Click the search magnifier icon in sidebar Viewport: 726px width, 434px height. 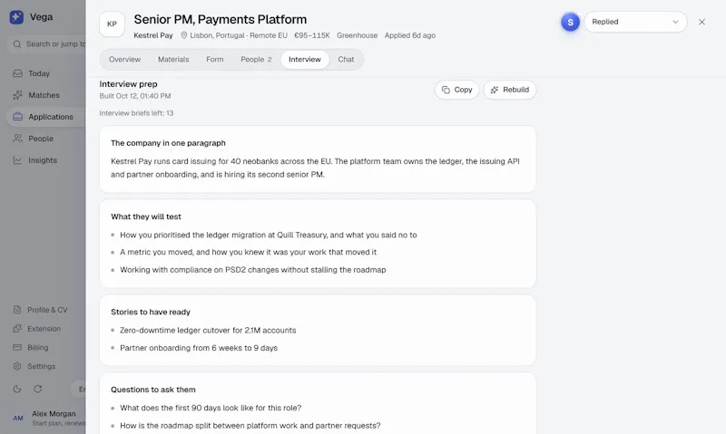click(17, 44)
